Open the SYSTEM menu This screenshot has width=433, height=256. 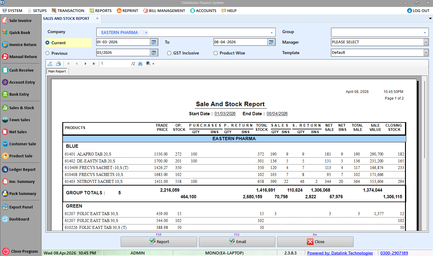pyautogui.click(x=12, y=11)
